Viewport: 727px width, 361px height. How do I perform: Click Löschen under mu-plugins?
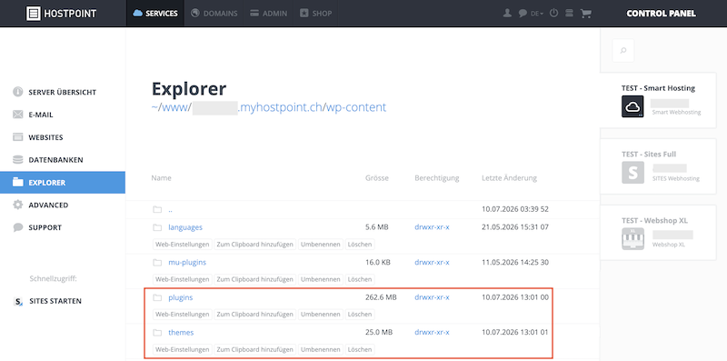coord(360,279)
